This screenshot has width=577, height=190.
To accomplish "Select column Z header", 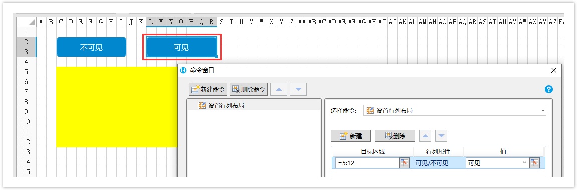I will click(x=291, y=22).
